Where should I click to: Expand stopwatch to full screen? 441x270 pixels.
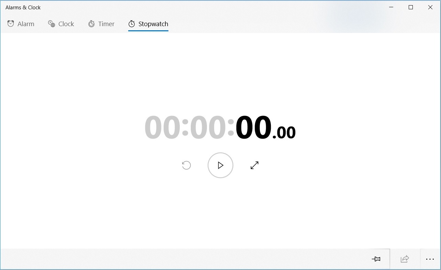click(x=254, y=165)
